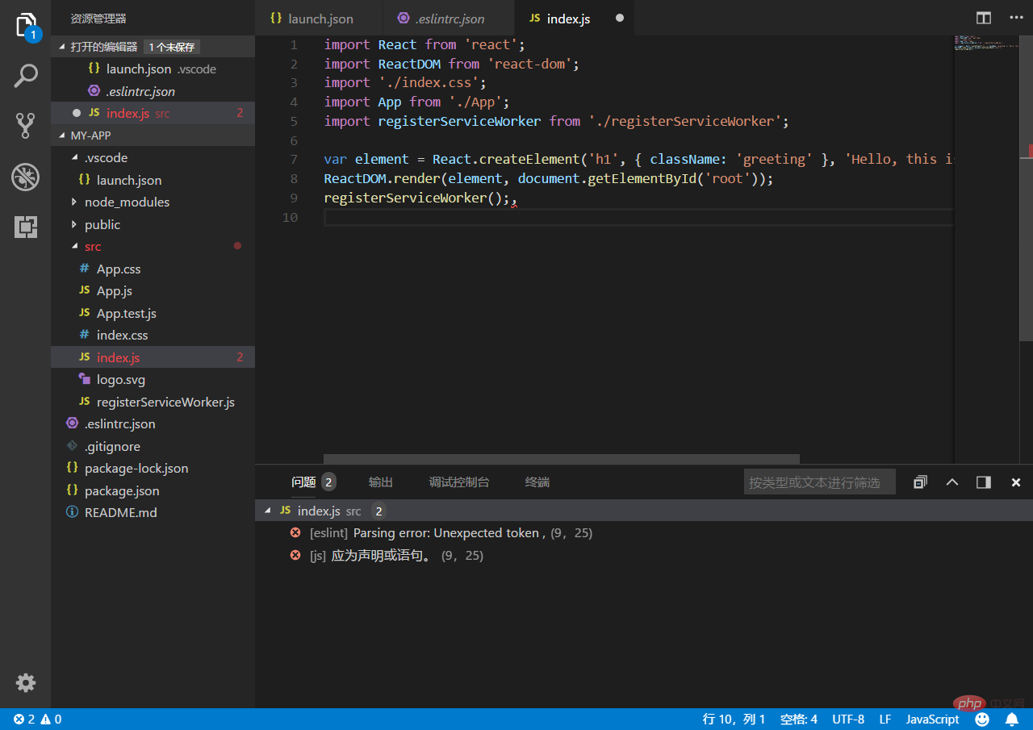1033x730 pixels.
Task: Select index.js under the src folder
Action: (x=153, y=357)
